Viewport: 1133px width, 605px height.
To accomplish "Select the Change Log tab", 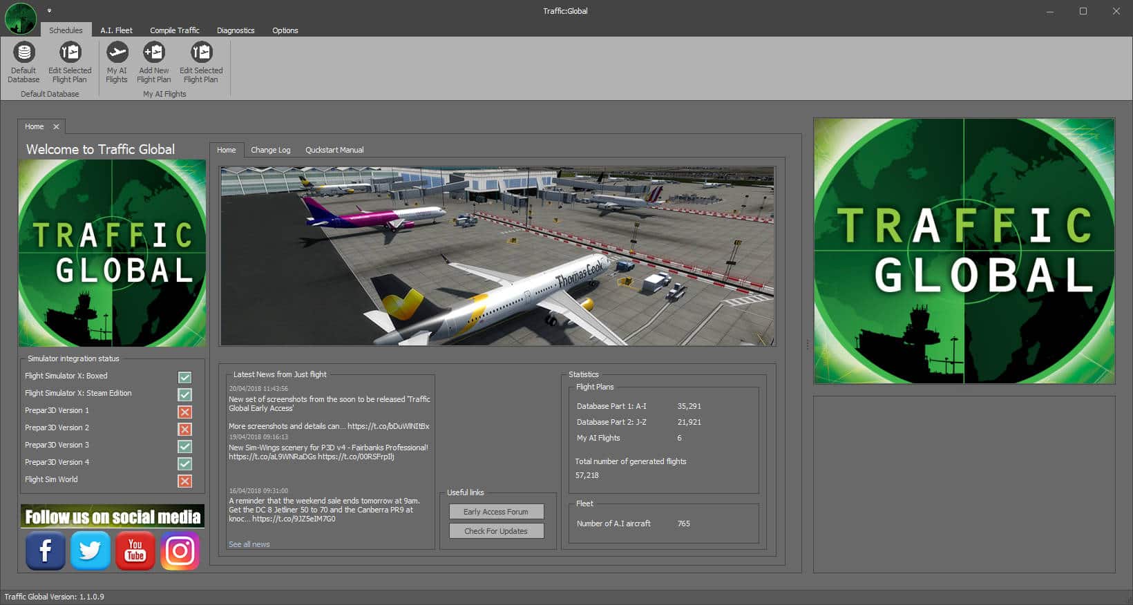I will click(x=270, y=150).
